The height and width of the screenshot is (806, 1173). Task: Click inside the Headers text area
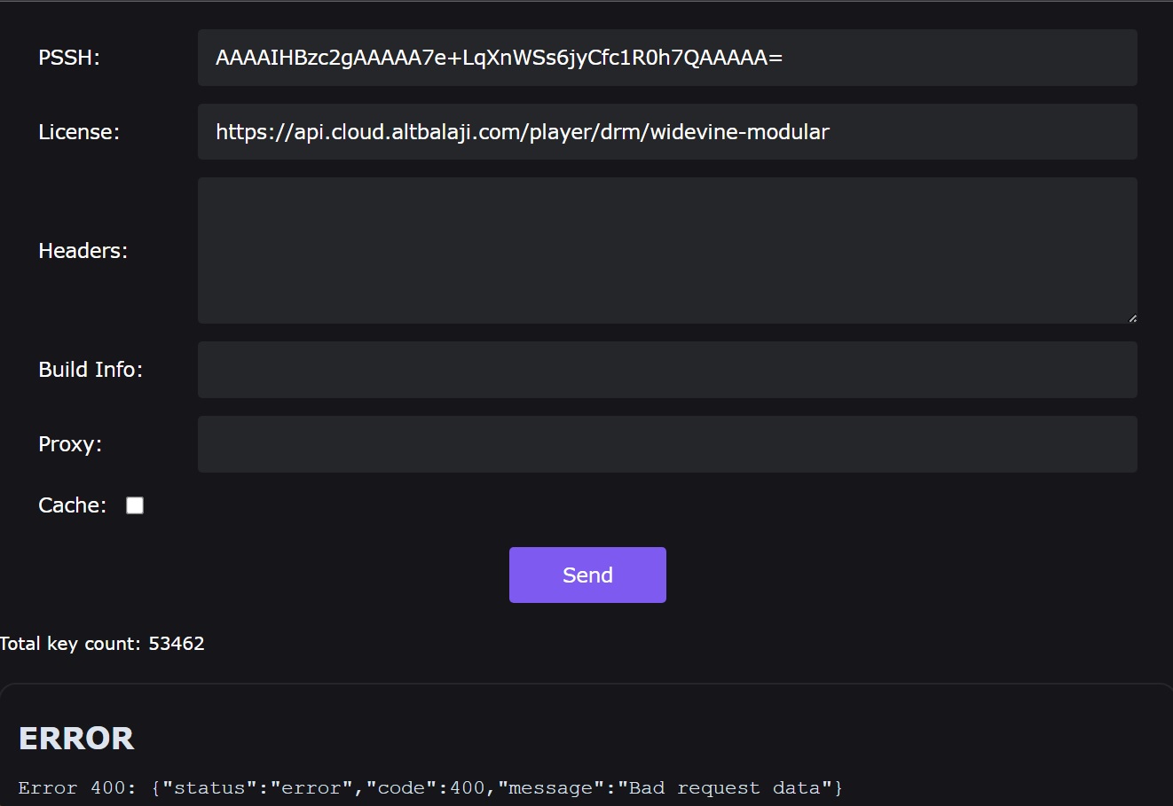(x=666, y=250)
